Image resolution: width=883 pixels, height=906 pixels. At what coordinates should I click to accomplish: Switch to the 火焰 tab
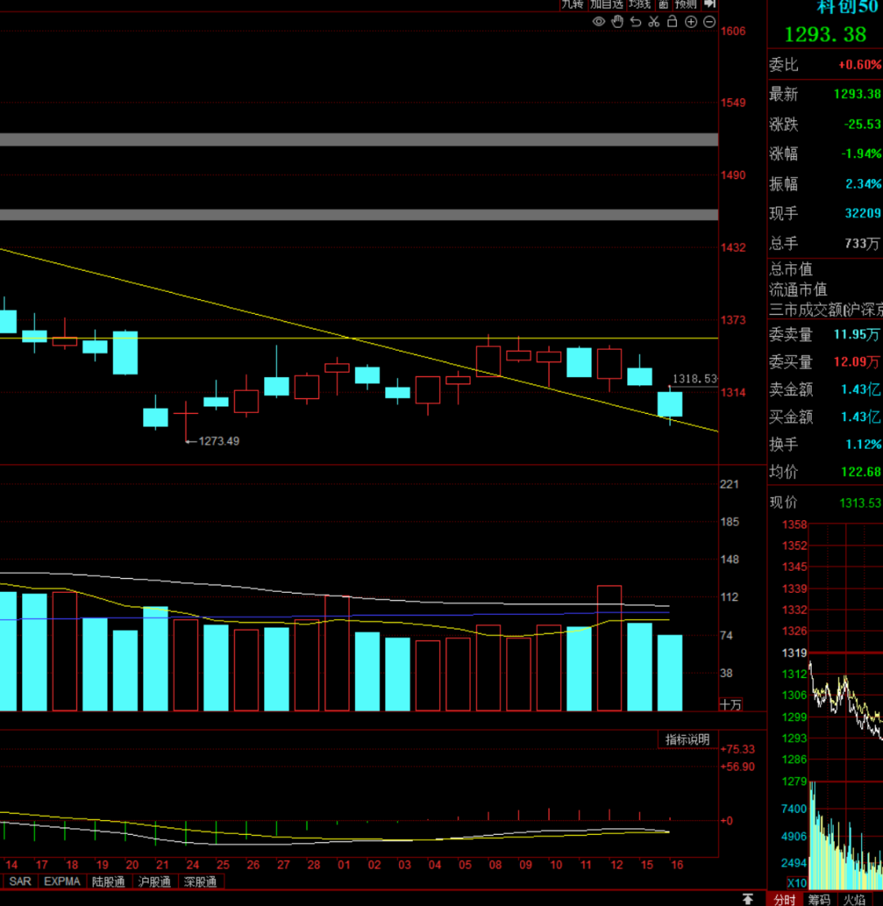coord(854,899)
